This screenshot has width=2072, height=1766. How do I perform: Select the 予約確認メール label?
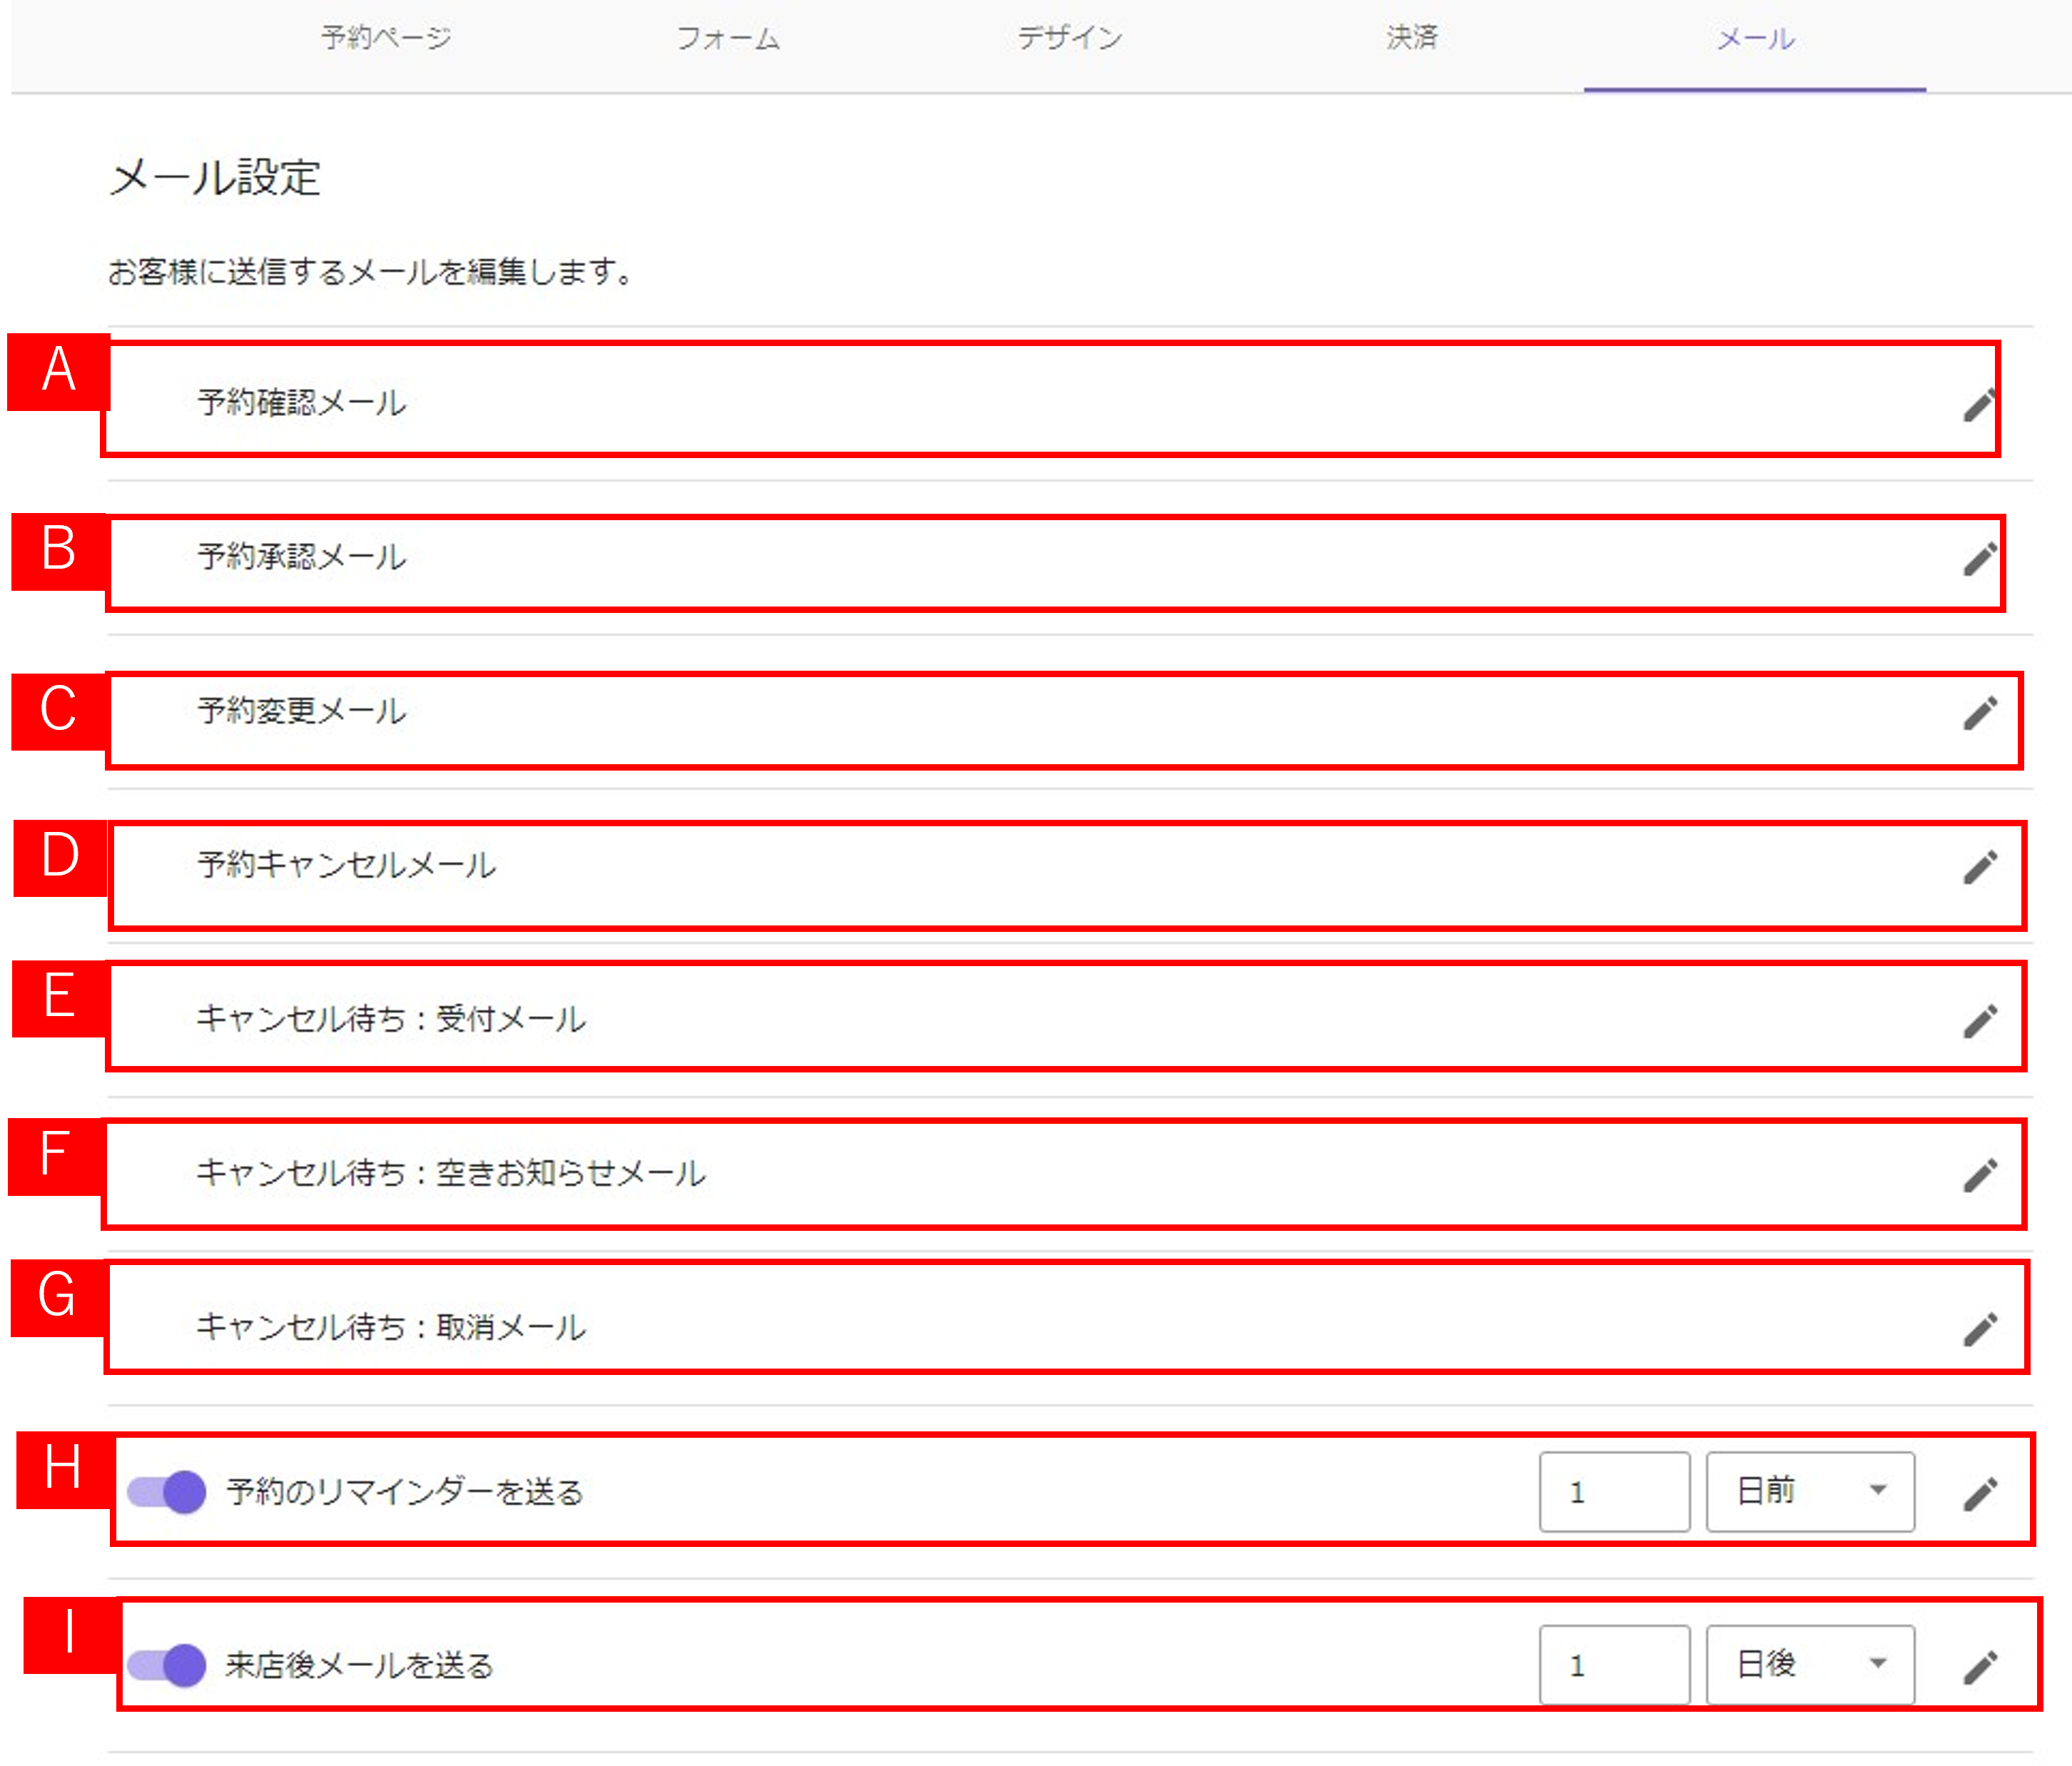(301, 402)
